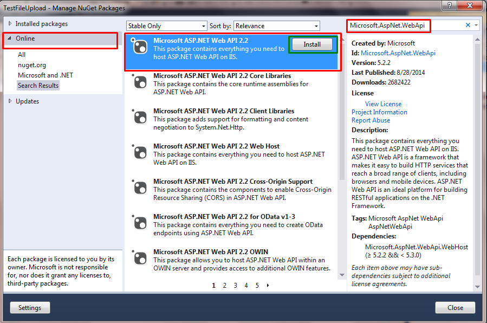Click the Web API 2.2 OWIN package icon

tap(139, 258)
